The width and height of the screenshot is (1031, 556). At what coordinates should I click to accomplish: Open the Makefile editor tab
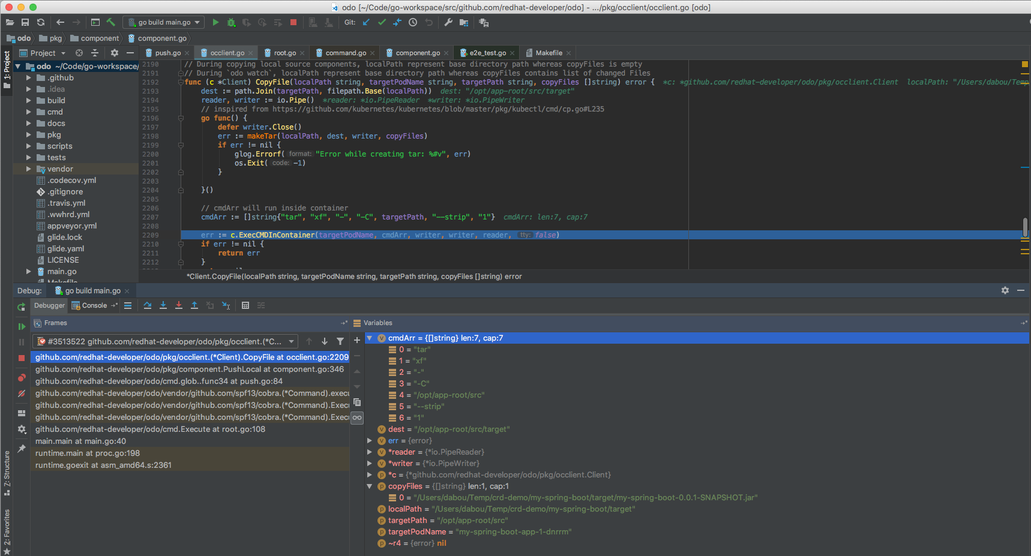[x=549, y=53]
